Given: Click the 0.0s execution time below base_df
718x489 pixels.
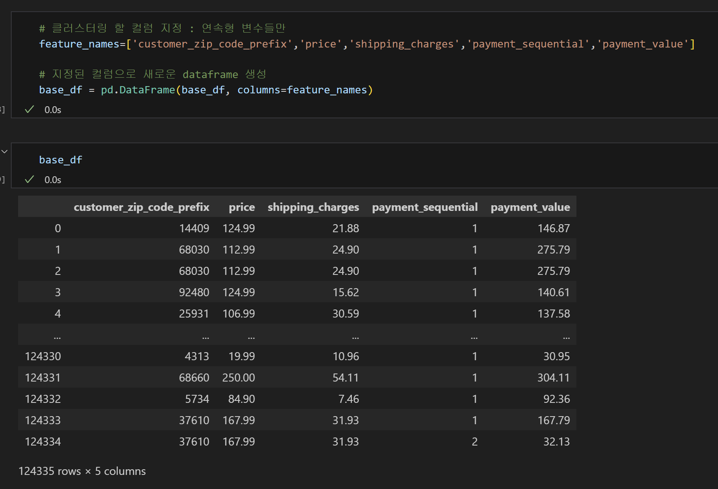Looking at the screenshot, I should (x=53, y=180).
